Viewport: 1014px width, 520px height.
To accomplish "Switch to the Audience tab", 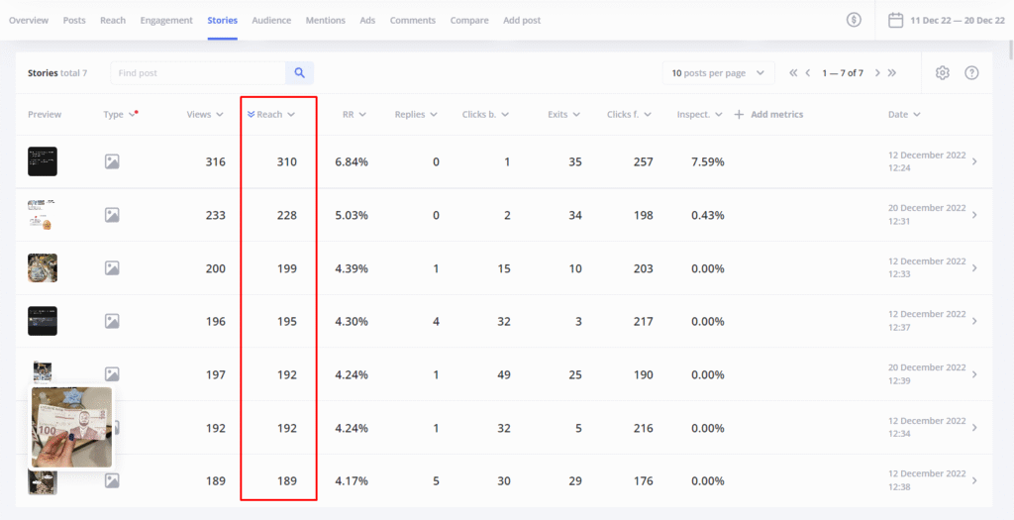I will pos(271,20).
